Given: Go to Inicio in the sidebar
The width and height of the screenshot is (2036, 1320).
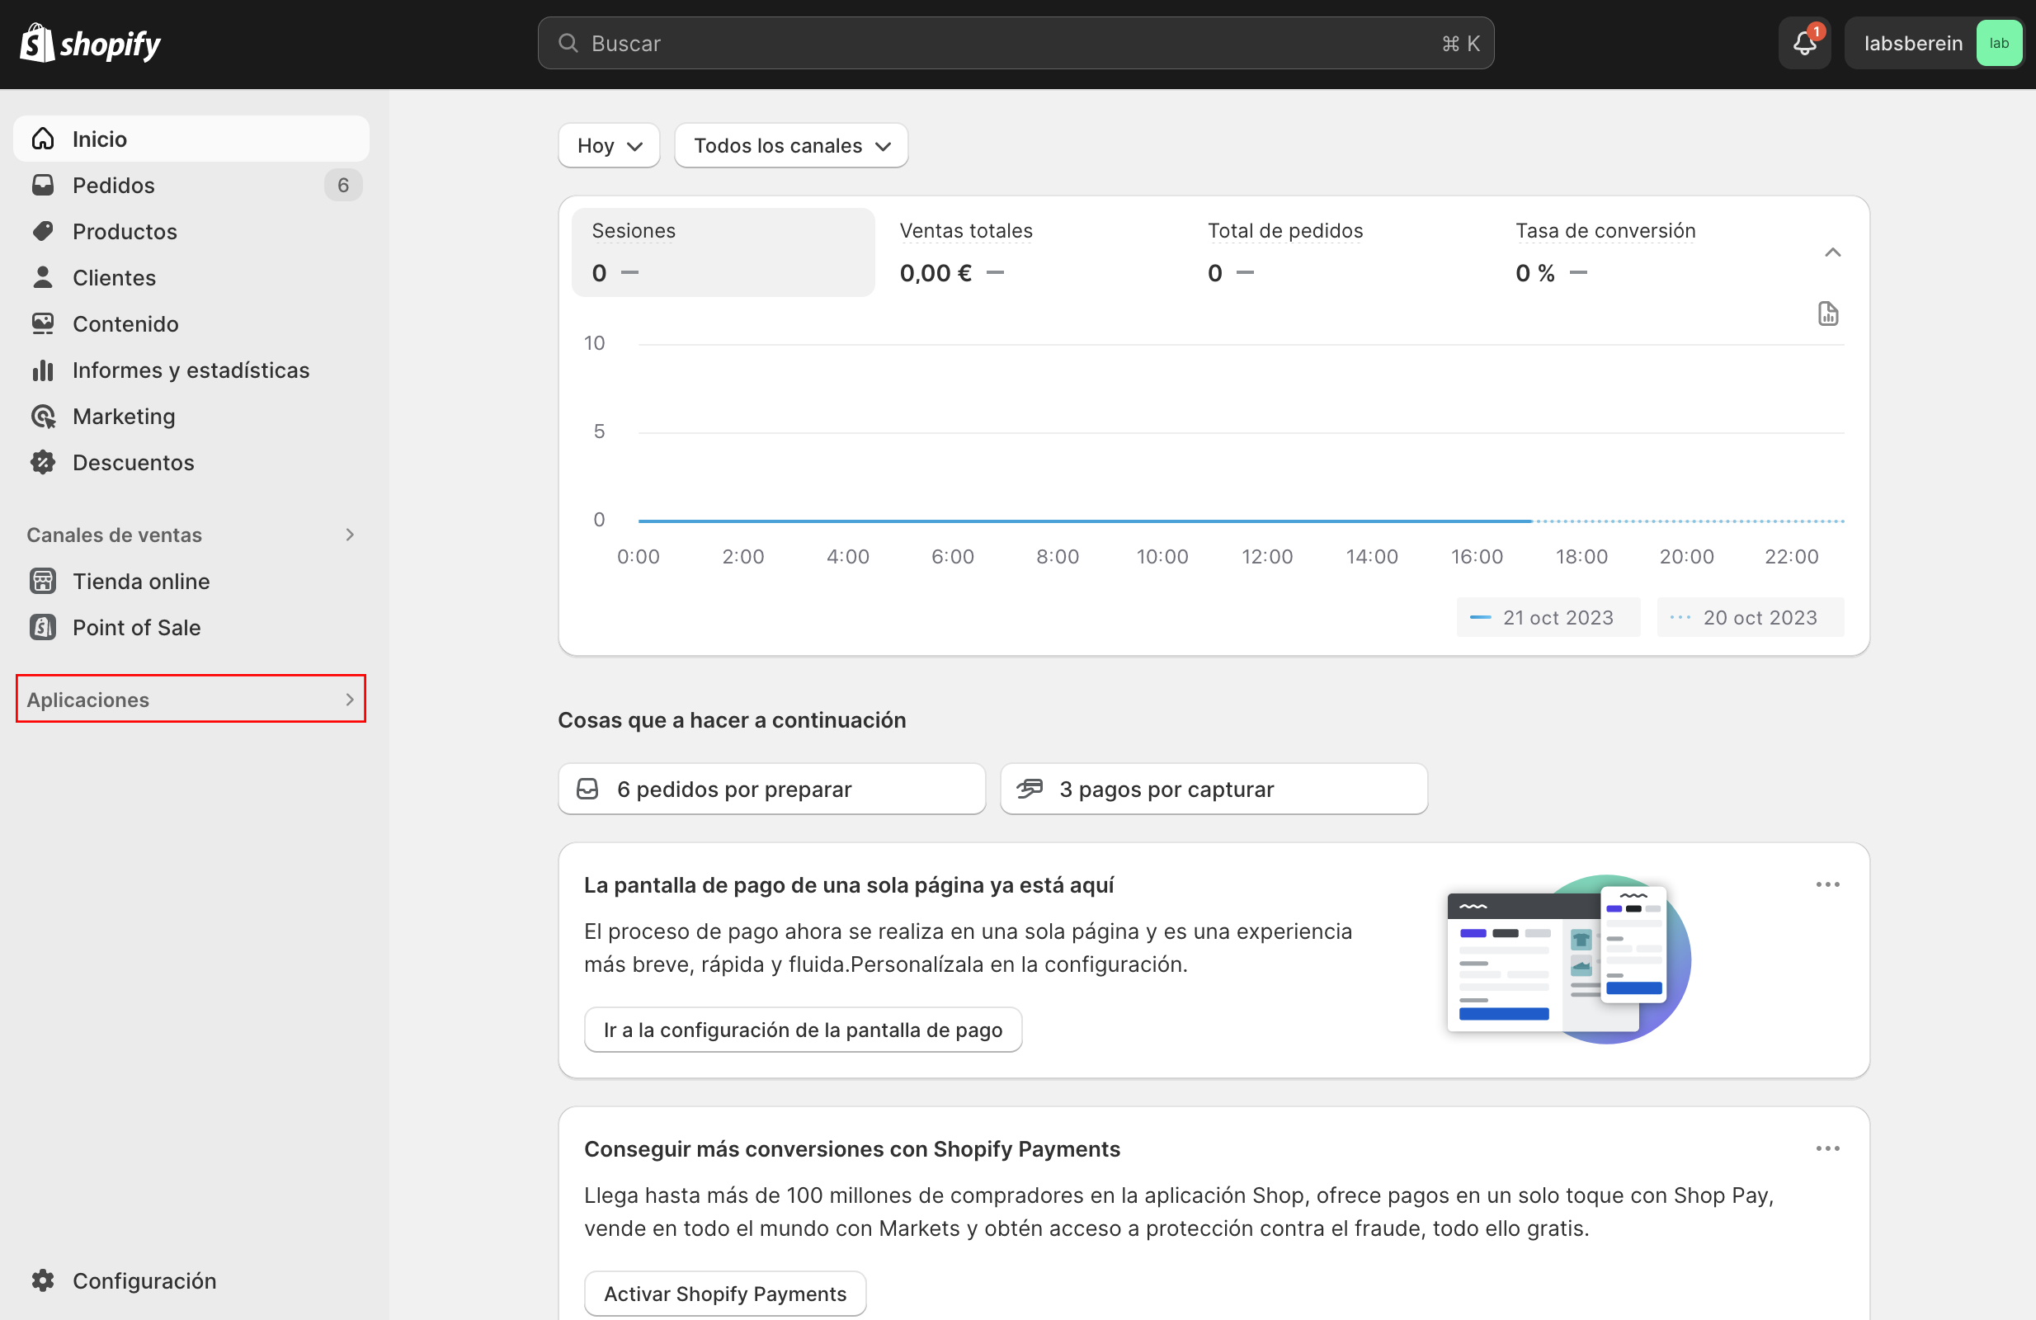Looking at the screenshot, I should tap(99, 139).
